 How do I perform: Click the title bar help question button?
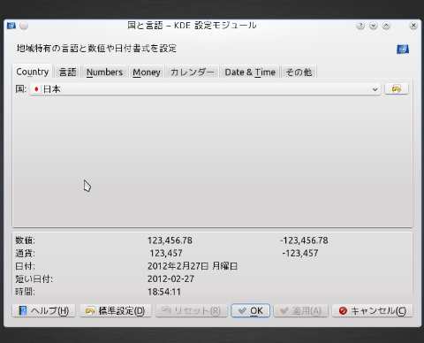point(360,26)
